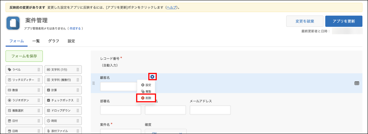Click the 最終更新者と日時 label
The image size is (368, 134).
pyautogui.click(x=316, y=31)
